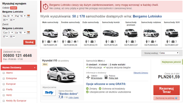Tick the Europcar supplier checkbox
This screenshot has width=183, height=103.
click(4, 84)
